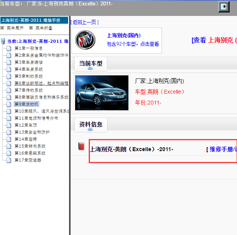Click the blue Excelle car photo
Image resolution: width=237 pixels, height=235 pixels.
tap(102, 93)
